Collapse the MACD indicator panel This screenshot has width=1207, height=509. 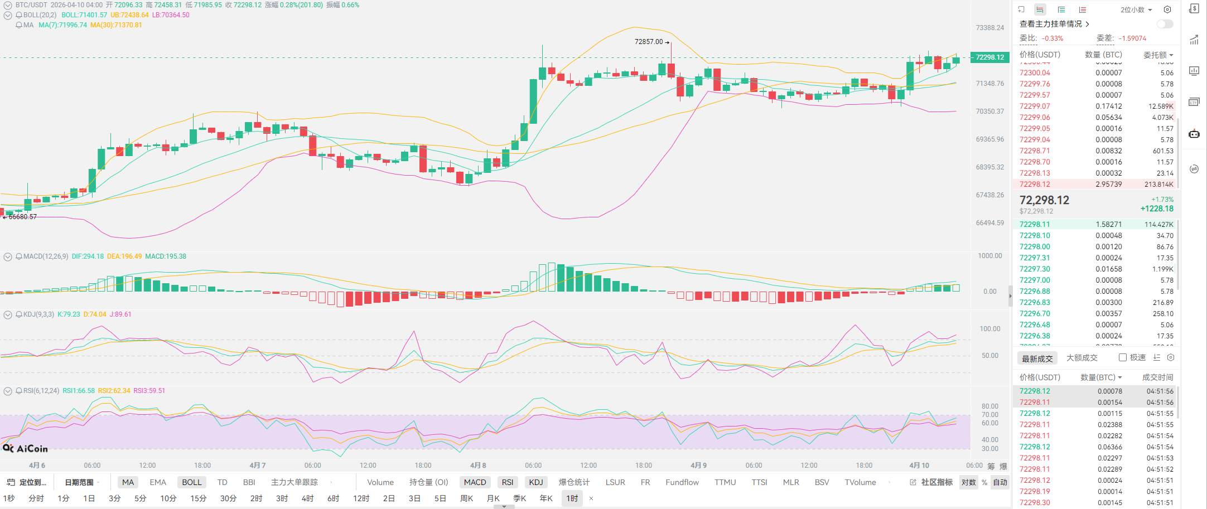[x=8, y=256]
